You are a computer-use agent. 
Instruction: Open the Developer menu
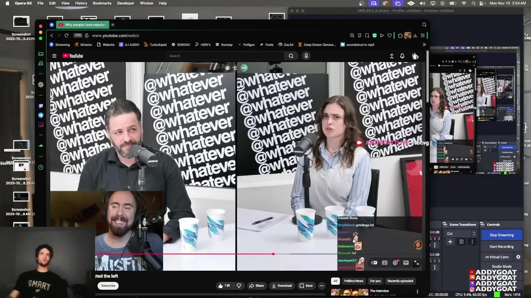coord(126,3)
